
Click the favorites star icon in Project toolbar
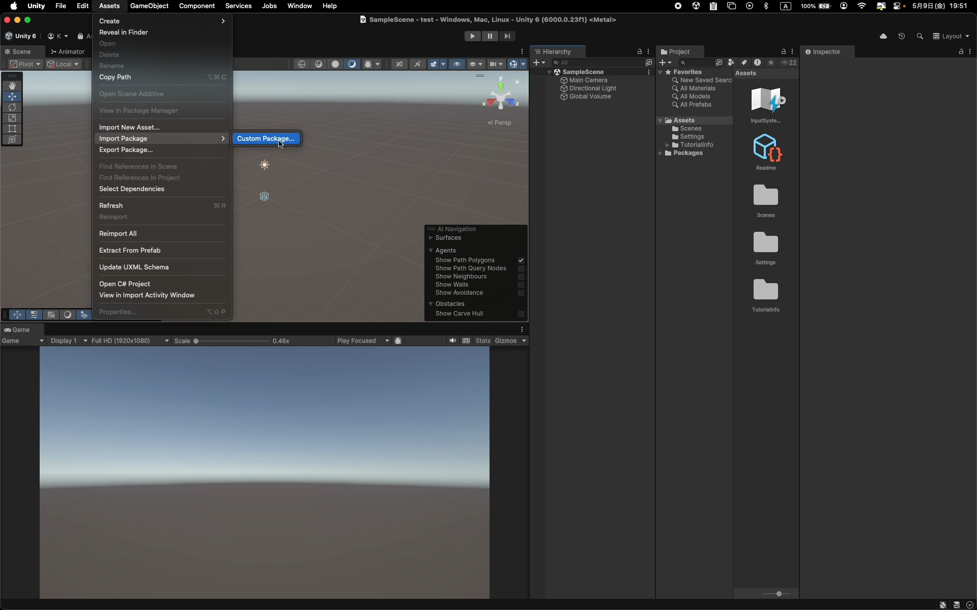[x=771, y=63]
